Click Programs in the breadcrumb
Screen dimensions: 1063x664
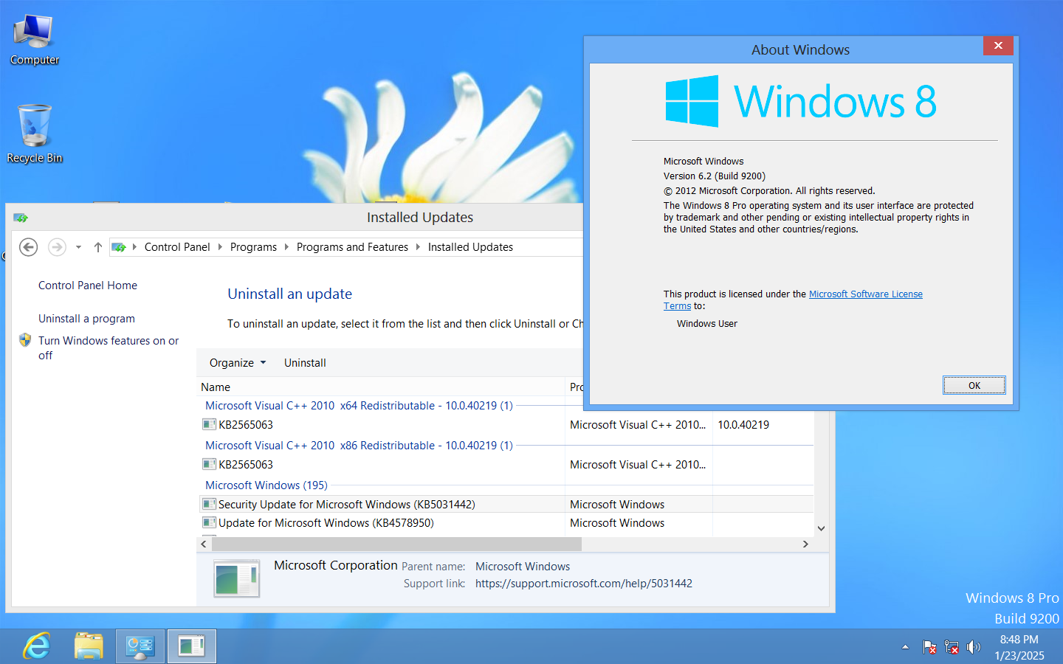coord(253,247)
